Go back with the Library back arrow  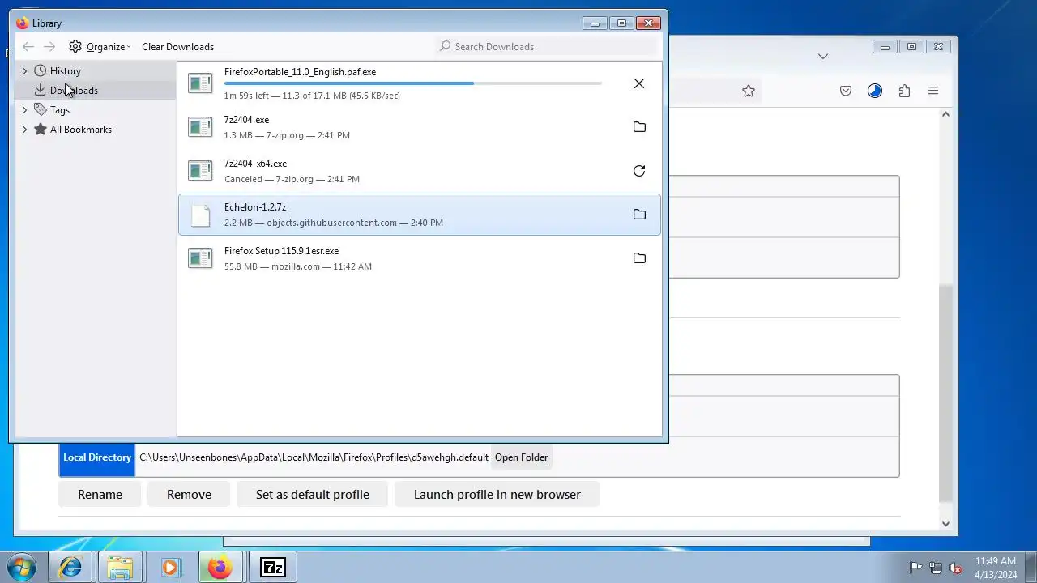tap(28, 47)
